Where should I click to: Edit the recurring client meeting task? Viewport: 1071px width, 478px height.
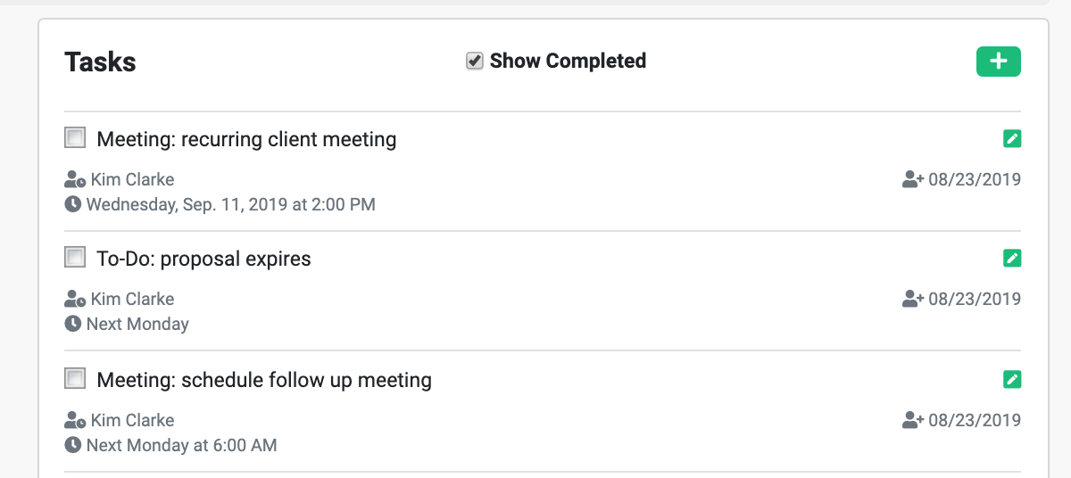1012,138
